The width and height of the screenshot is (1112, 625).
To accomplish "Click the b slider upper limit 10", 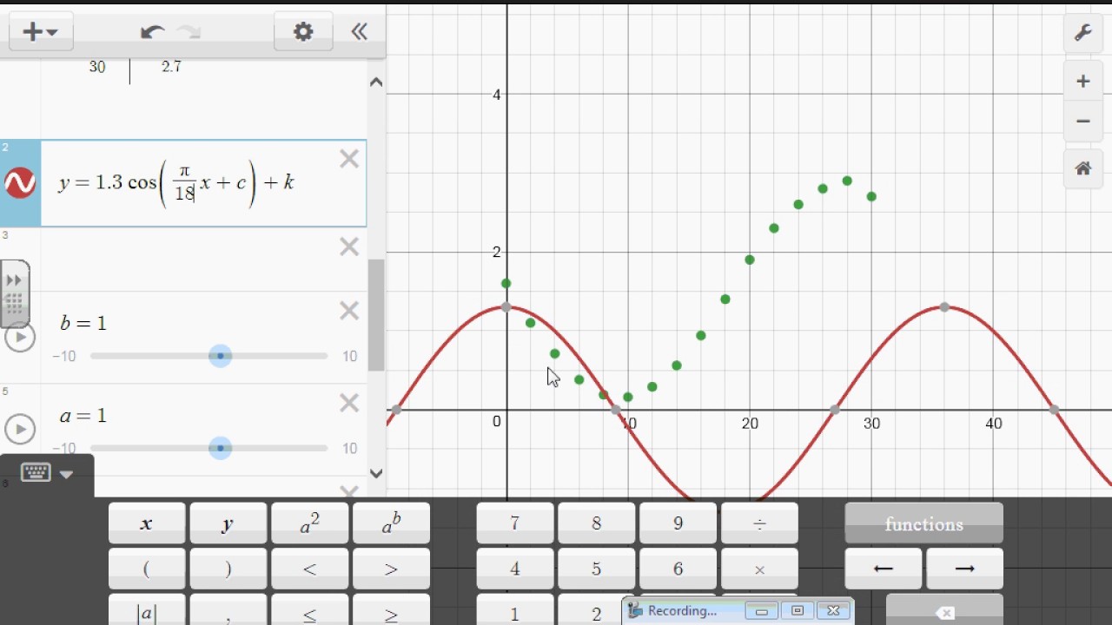I will click(350, 356).
